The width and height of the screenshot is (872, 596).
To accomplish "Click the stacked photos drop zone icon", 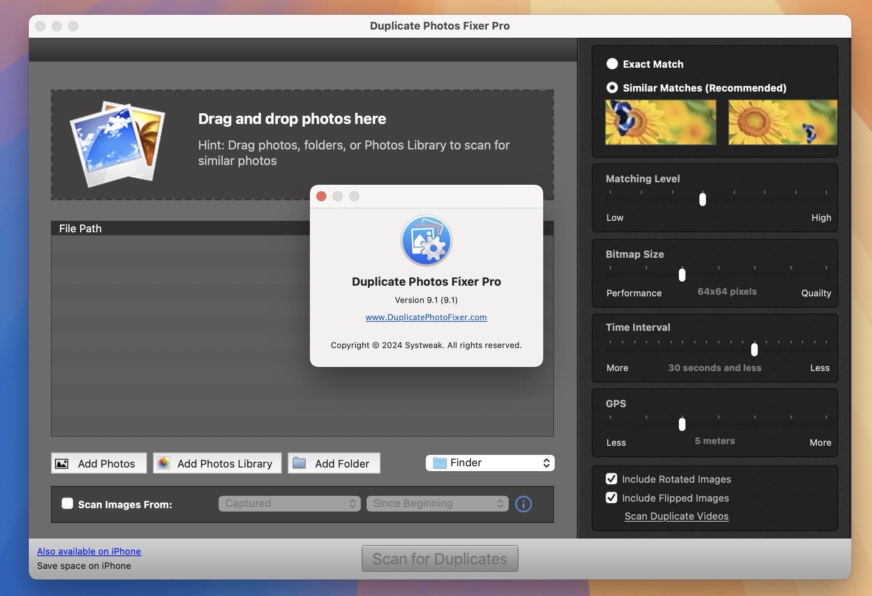I will [x=118, y=144].
